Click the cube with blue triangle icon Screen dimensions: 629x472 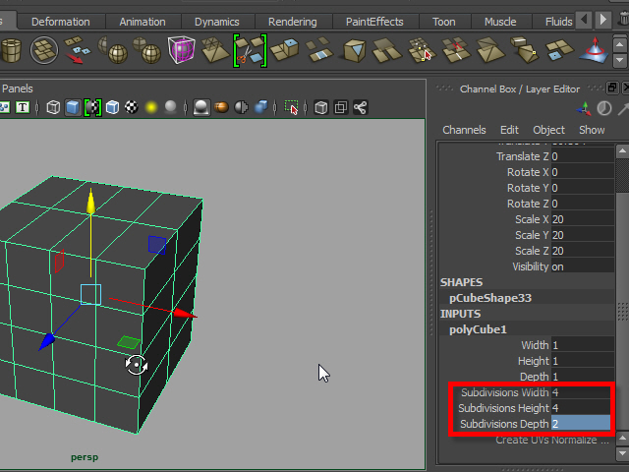point(354,50)
